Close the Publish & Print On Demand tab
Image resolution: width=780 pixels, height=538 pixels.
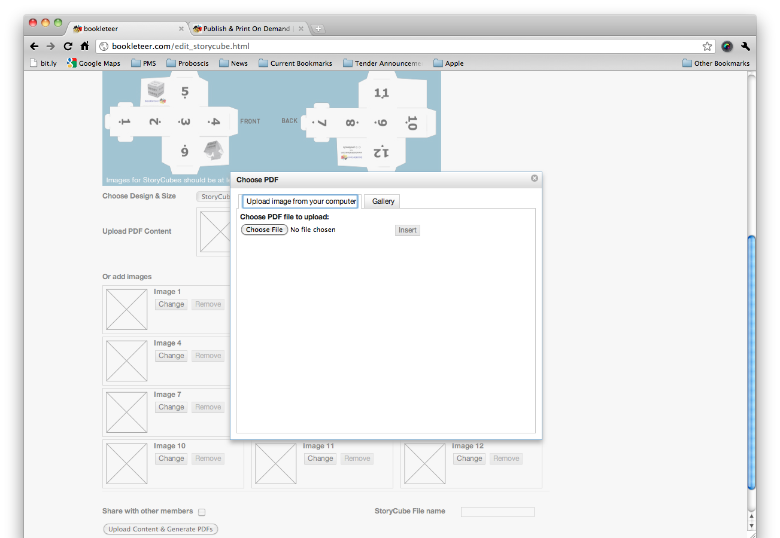tap(301, 29)
